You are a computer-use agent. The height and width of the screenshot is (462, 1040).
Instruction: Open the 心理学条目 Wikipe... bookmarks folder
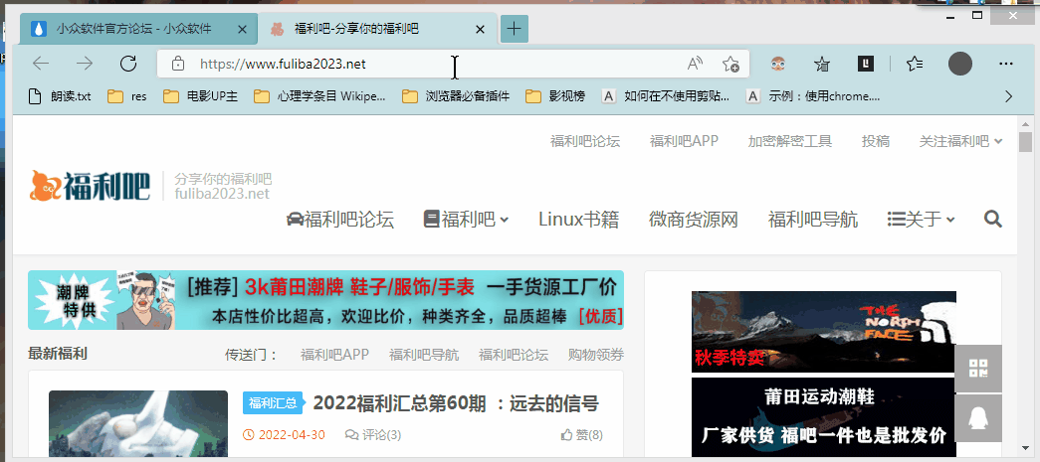coord(319,96)
